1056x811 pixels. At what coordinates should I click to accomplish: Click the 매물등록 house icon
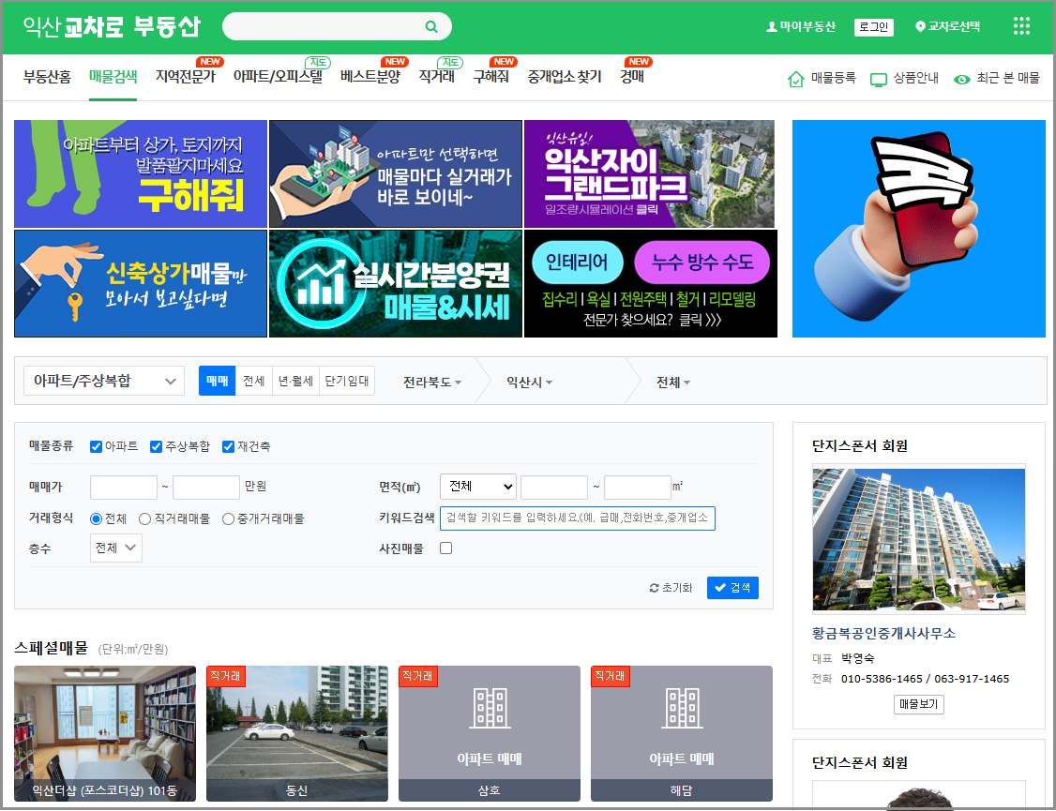(796, 79)
